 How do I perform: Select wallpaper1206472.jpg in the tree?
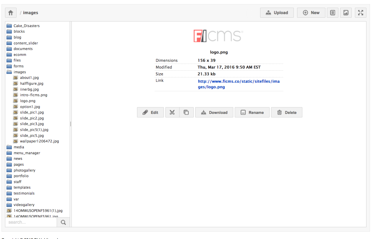(39, 141)
